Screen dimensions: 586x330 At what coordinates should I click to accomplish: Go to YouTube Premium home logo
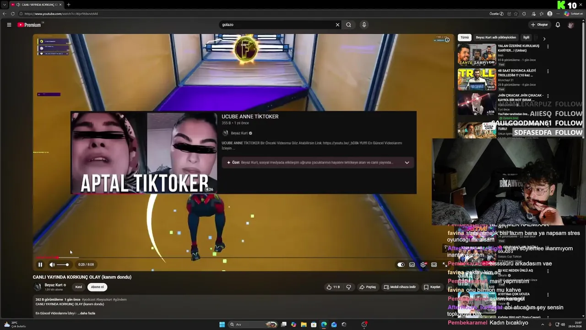coord(29,25)
